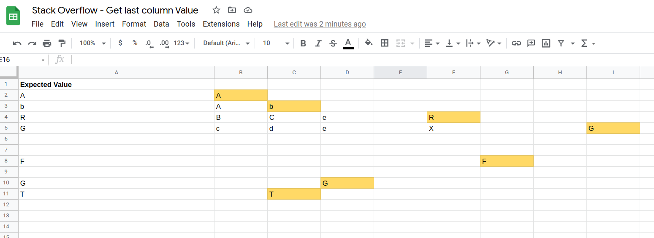The height and width of the screenshot is (238, 654).
Task: Click Format as currency dollar button
Action: pyautogui.click(x=120, y=43)
